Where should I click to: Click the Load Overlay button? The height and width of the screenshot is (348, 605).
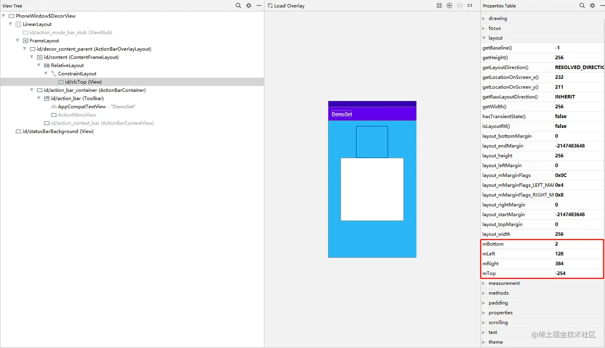click(286, 6)
